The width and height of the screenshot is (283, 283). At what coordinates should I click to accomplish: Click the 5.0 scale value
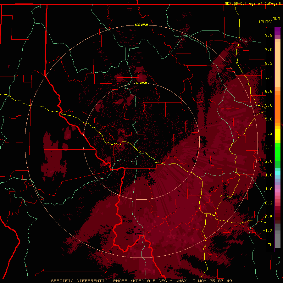click(269, 119)
